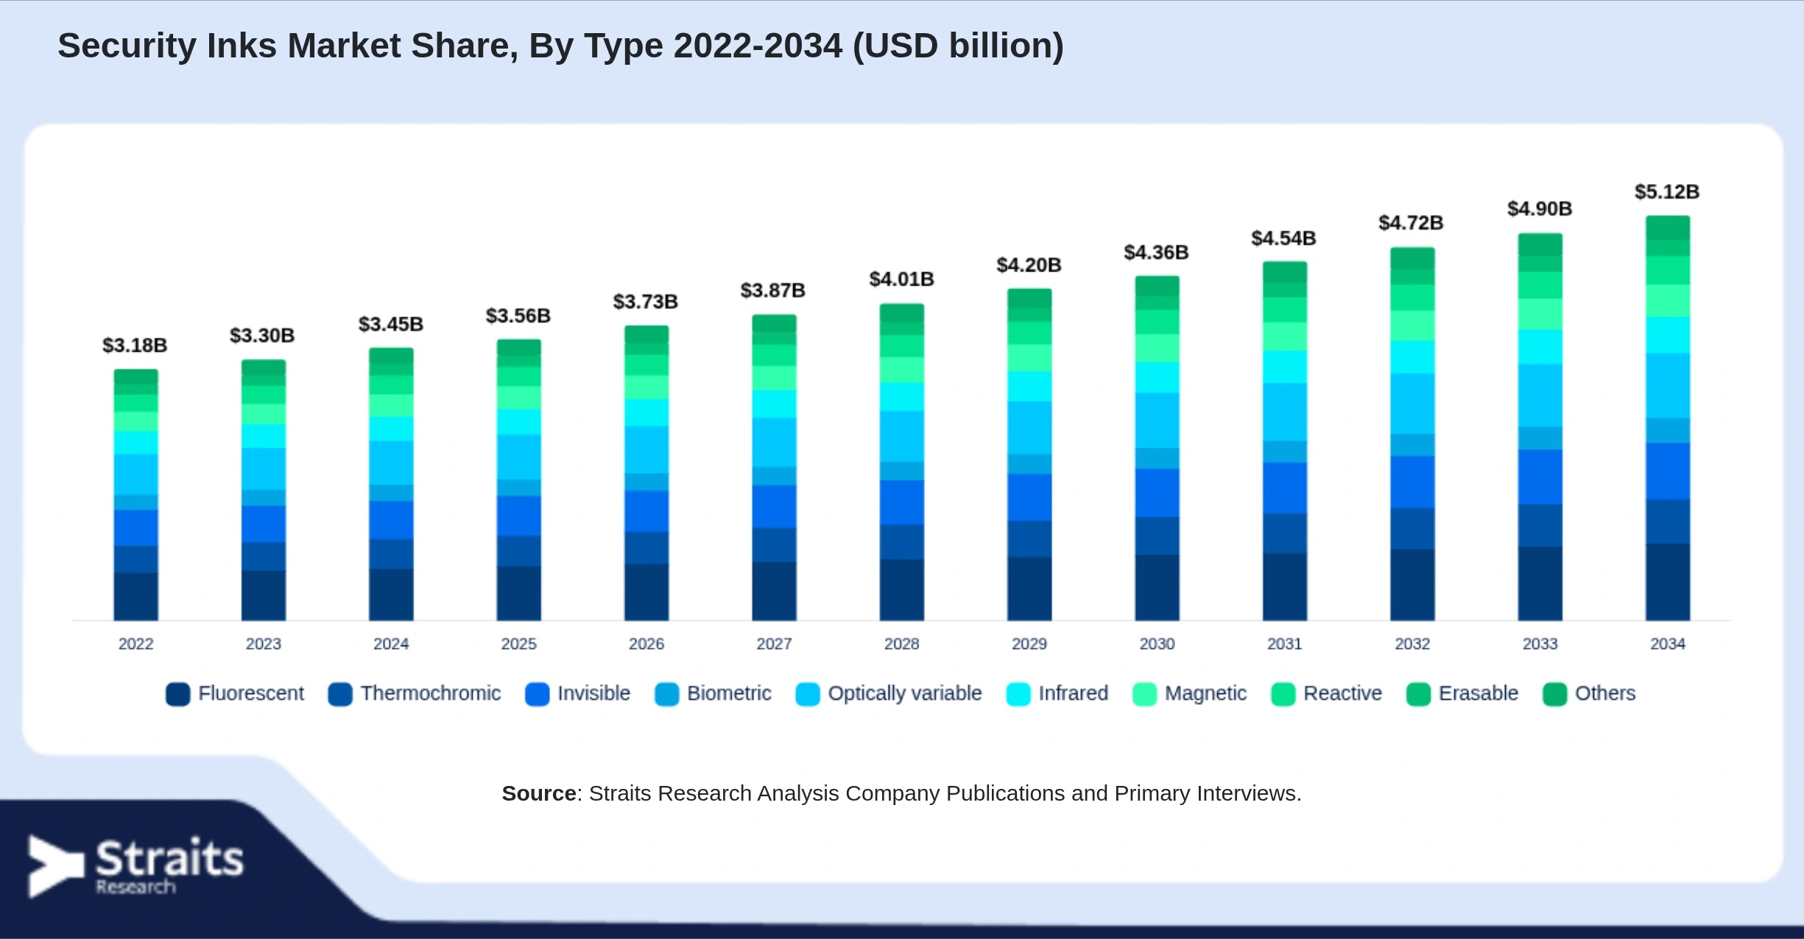Click the $3.56B value label
1804x939 pixels.
click(x=518, y=316)
